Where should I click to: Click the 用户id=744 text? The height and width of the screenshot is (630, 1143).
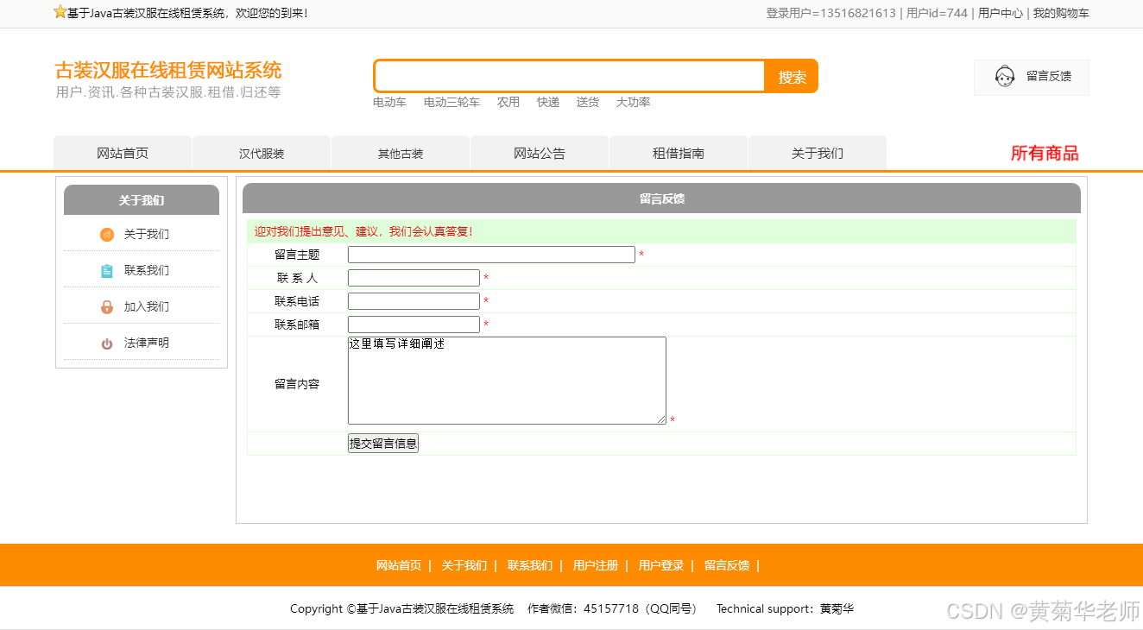[x=937, y=13]
